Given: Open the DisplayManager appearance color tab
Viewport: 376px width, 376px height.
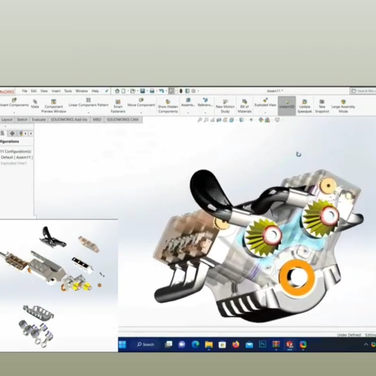Looking at the screenshot, I should pyautogui.click(x=21, y=133).
